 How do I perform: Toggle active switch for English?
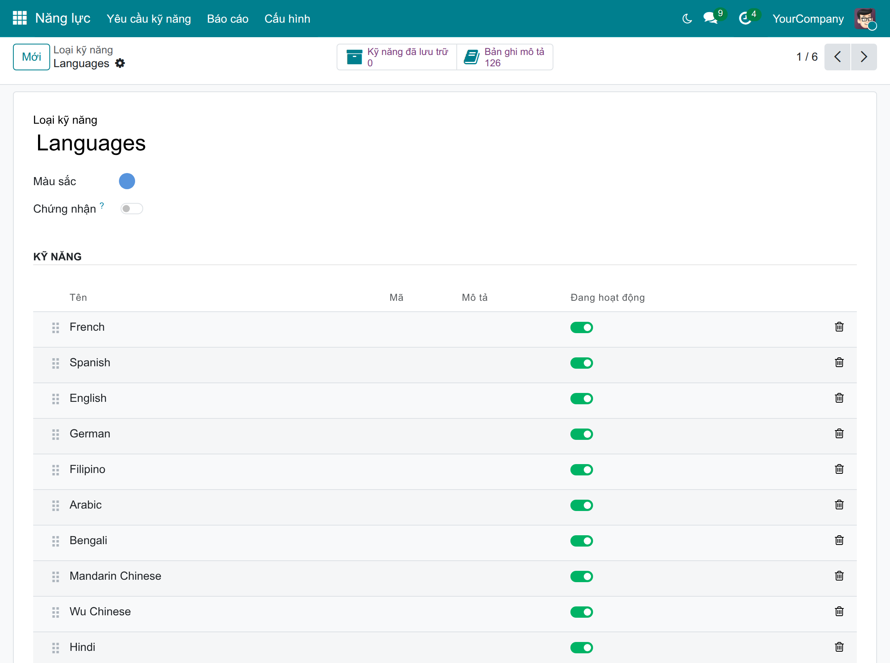pyautogui.click(x=581, y=399)
